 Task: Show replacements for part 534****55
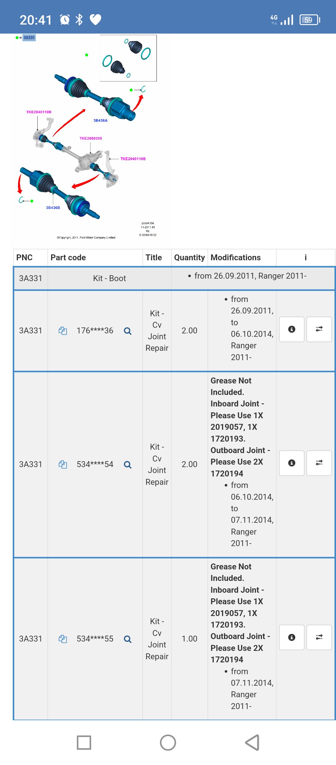point(319,637)
